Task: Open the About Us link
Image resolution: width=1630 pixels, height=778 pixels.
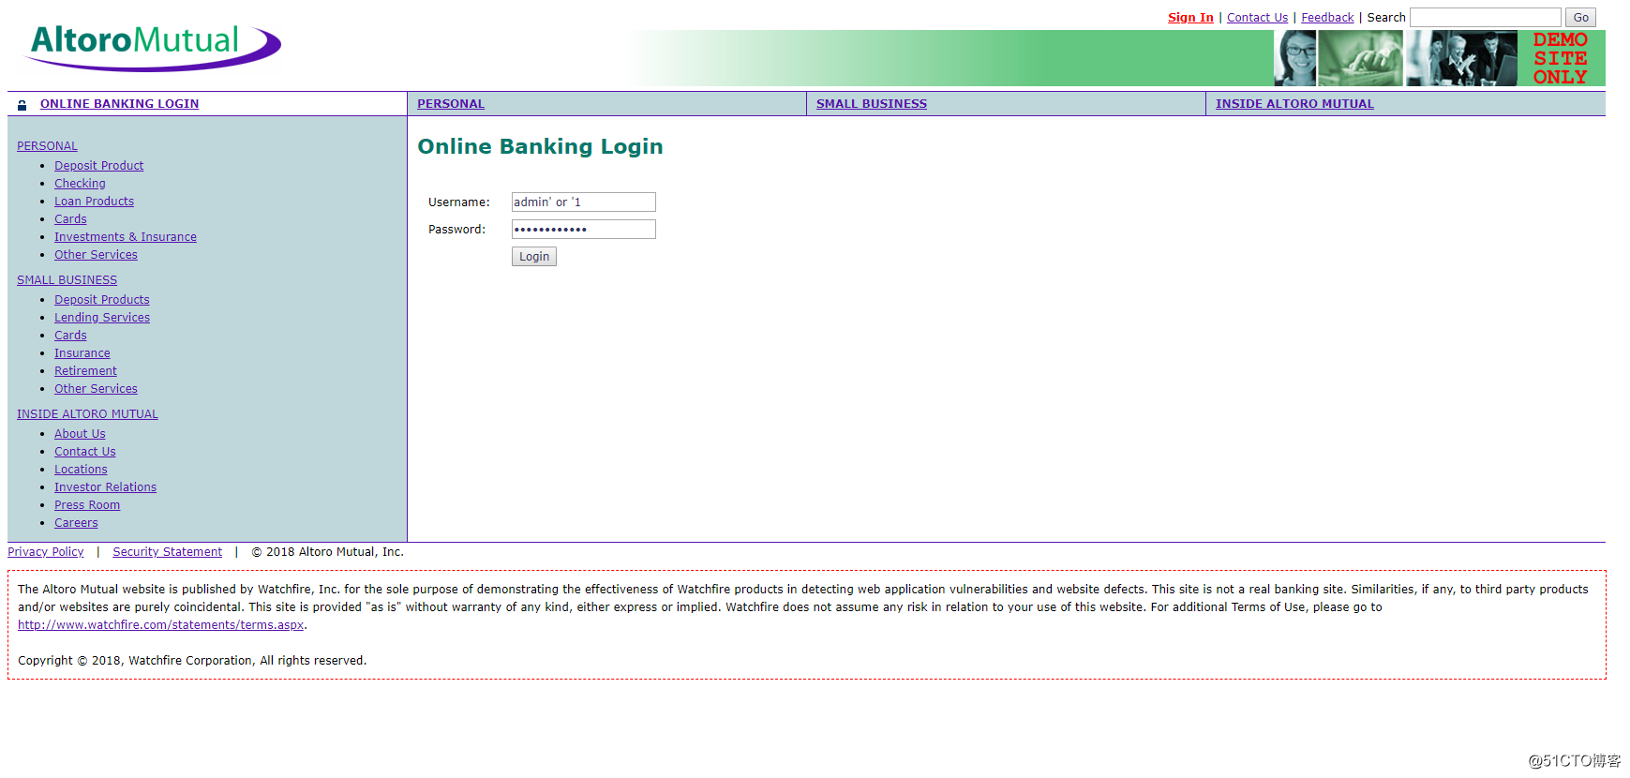Action: (x=80, y=434)
